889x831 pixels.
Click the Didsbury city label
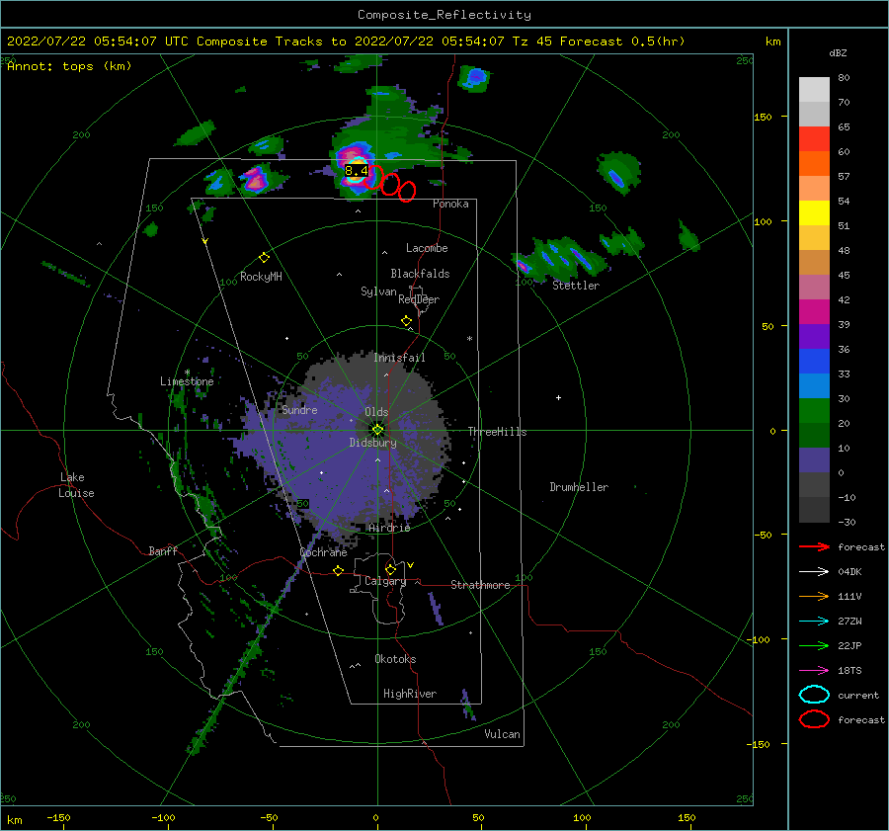tap(373, 443)
